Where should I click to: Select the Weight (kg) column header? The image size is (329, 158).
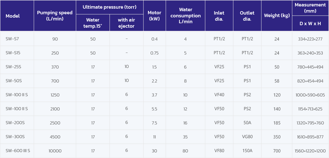[277, 16]
